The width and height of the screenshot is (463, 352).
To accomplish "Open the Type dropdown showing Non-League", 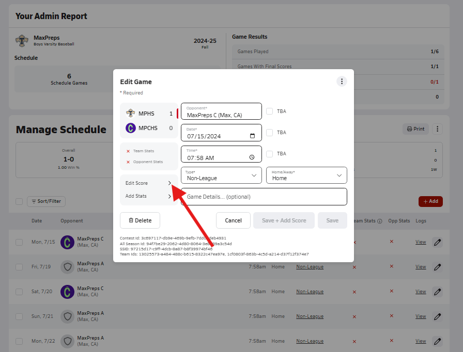I will (x=221, y=175).
